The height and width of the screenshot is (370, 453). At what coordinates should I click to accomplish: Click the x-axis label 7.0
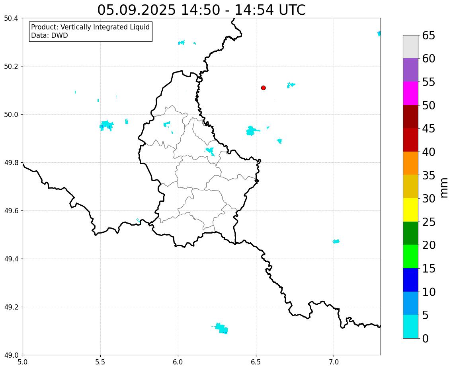click(x=334, y=362)
